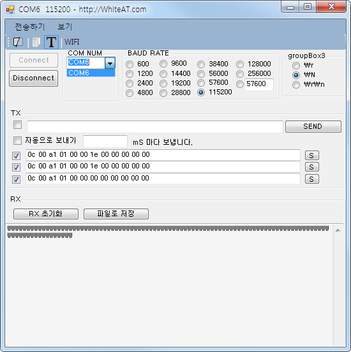Expand the COM NUM dropdown arrow

click(110, 63)
